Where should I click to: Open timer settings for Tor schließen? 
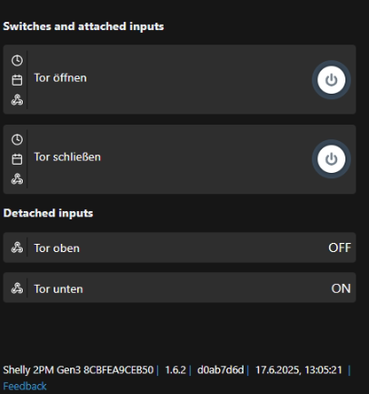tap(17, 139)
